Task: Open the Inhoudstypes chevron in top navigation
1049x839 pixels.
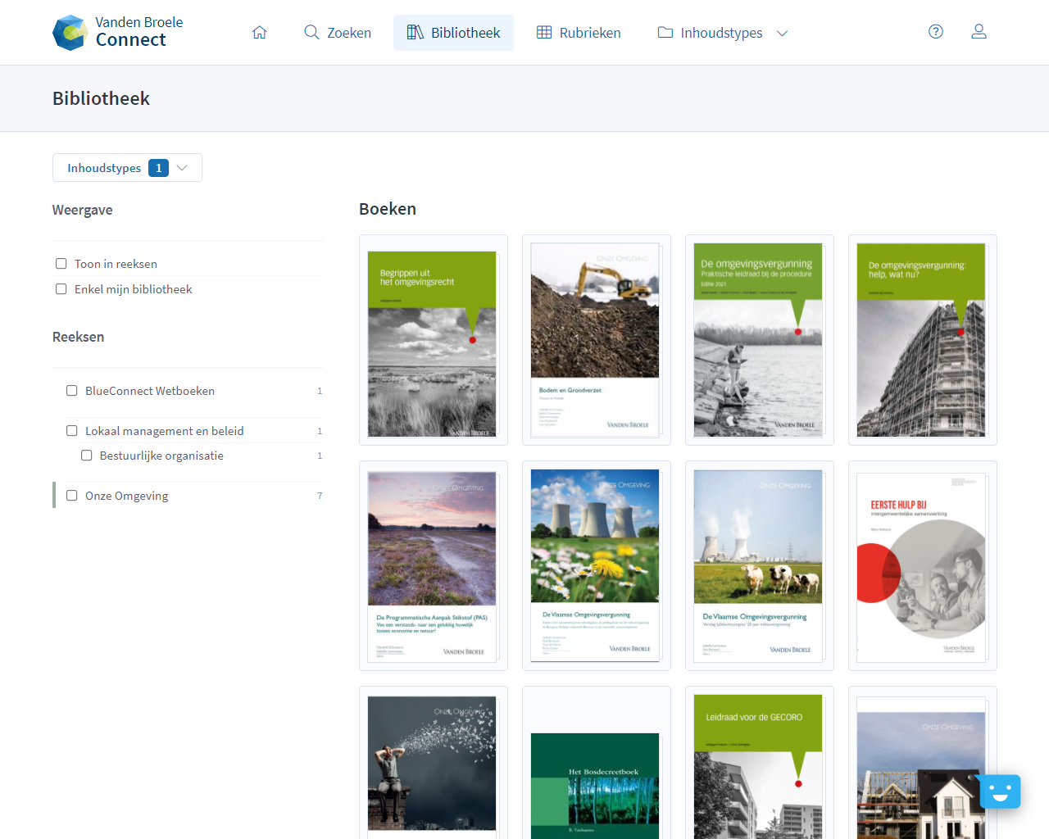Action: pos(782,34)
